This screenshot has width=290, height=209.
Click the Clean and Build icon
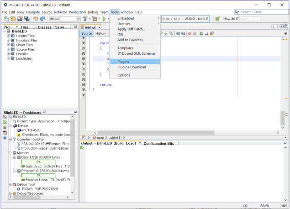tap(95, 19)
